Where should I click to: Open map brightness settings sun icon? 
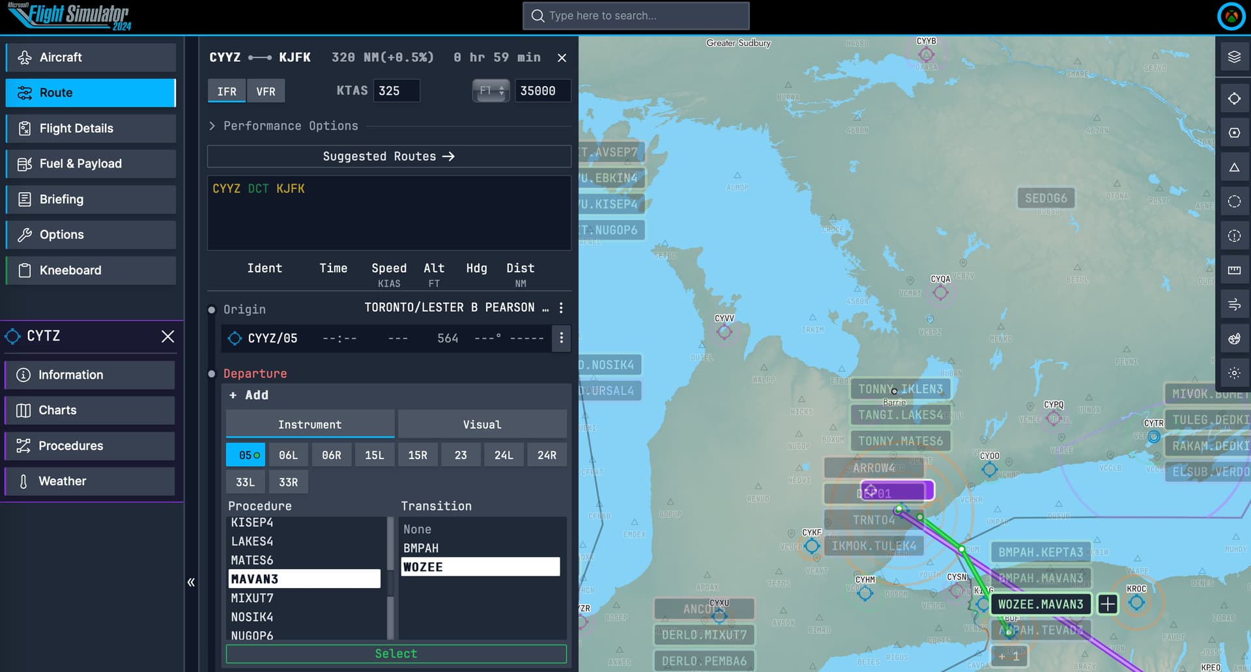tap(1234, 373)
